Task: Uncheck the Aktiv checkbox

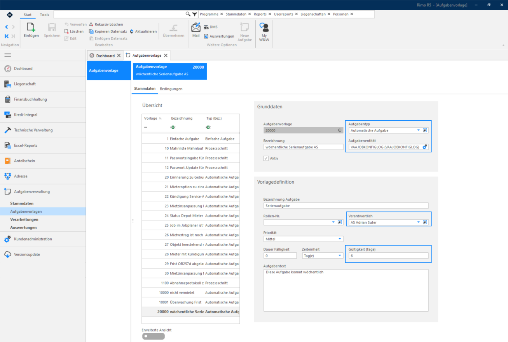Action: click(266, 158)
